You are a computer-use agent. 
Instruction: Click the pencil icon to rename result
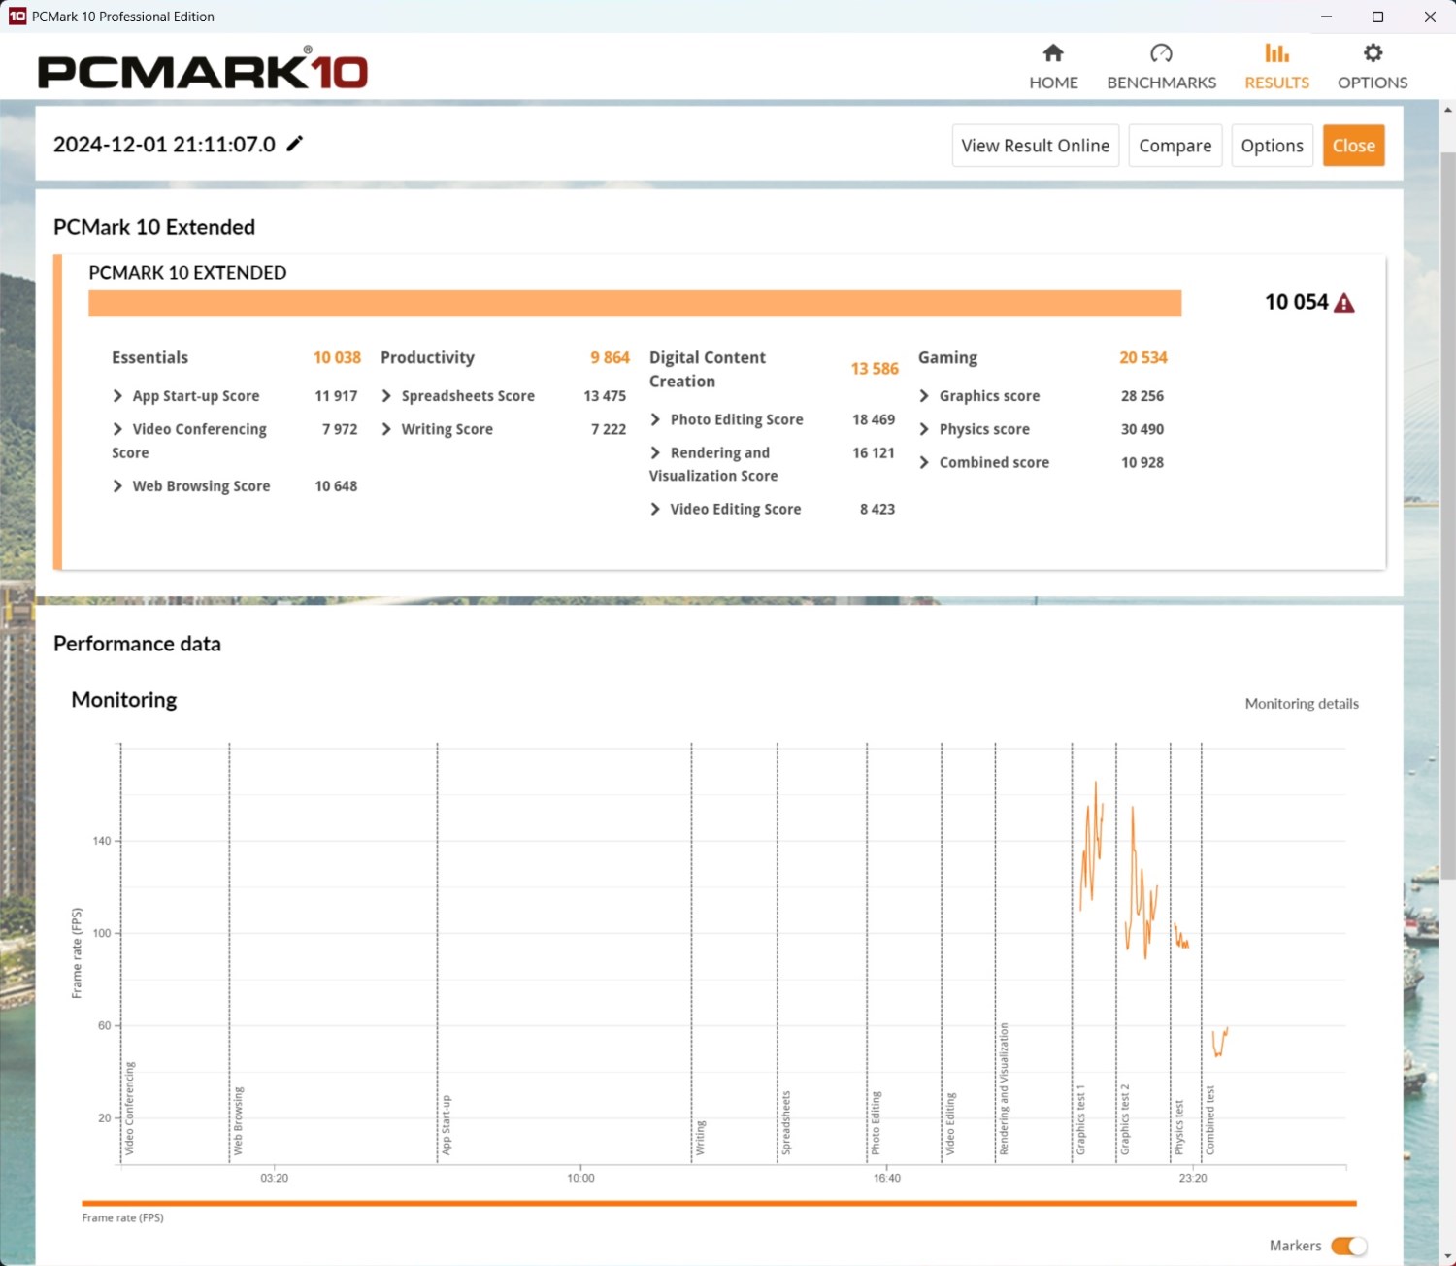click(295, 144)
